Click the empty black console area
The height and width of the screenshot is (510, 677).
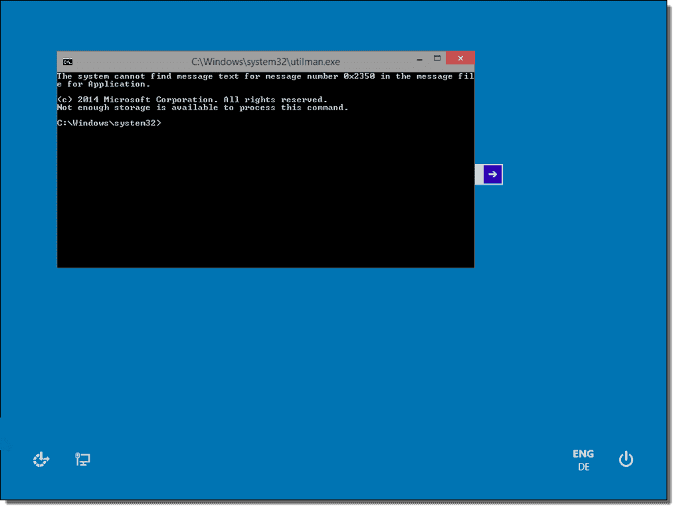pos(266,199)
